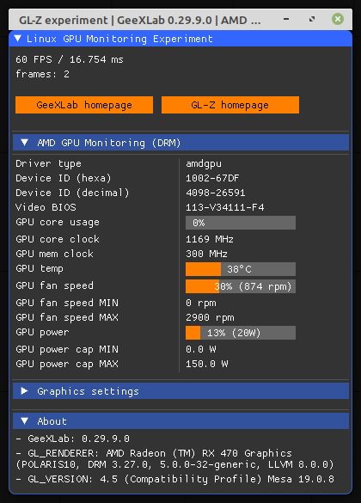Screen dimensions: 361x503
Task: Select the 'GPU fan speed' label
Action: (54, 285)
